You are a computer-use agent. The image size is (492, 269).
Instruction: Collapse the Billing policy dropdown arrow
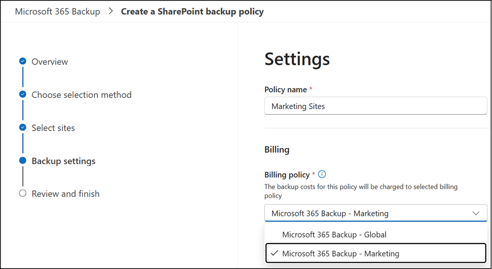pos(476,213)
